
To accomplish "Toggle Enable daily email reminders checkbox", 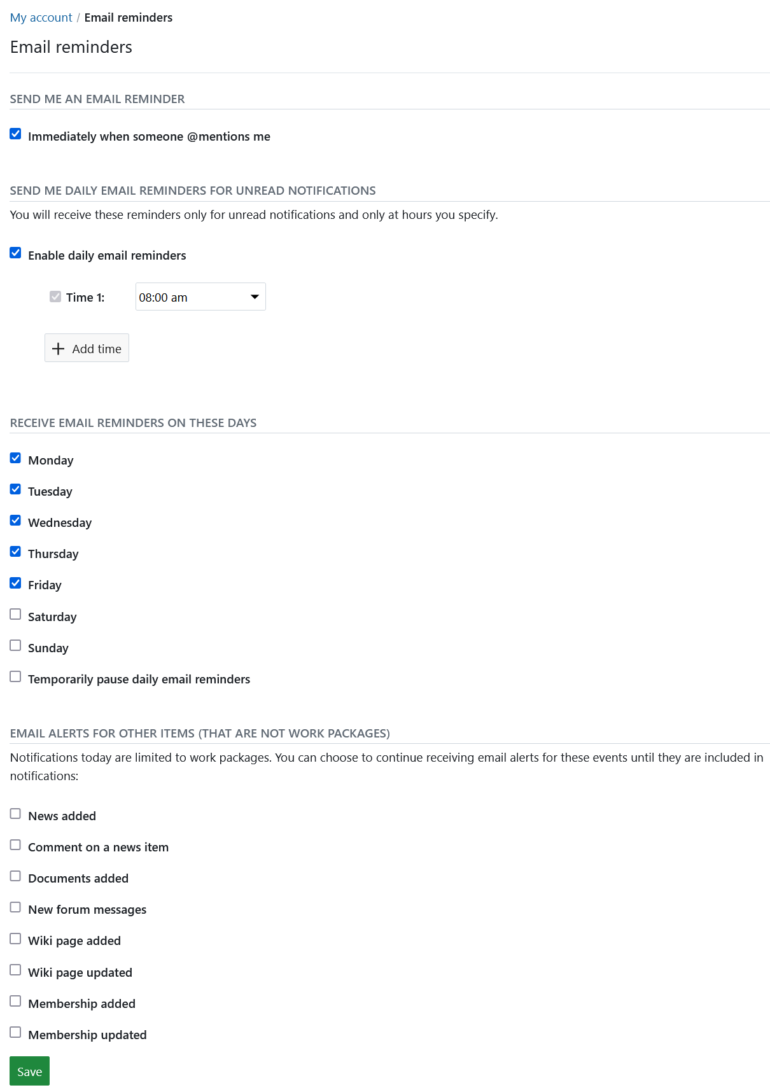I will [x=16, y=253].
